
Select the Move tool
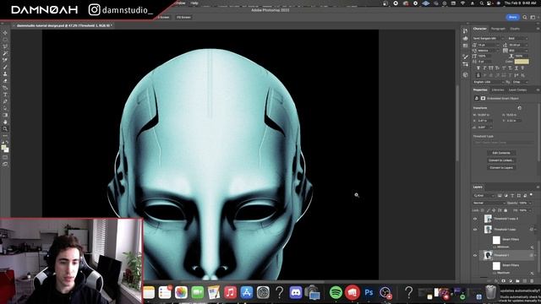5,33
